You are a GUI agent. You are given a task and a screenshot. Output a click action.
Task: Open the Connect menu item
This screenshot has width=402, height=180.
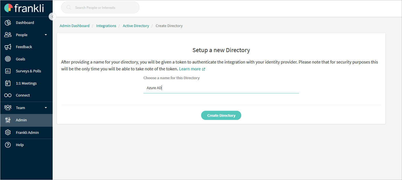(x=26, y=95)
